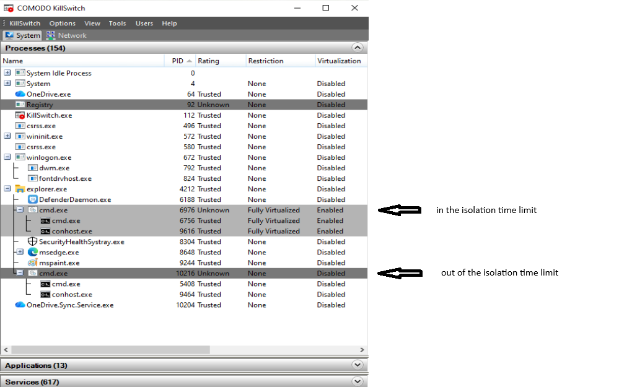Open the Help menu
Screen dimensions: 632x387
coord(169,24)
